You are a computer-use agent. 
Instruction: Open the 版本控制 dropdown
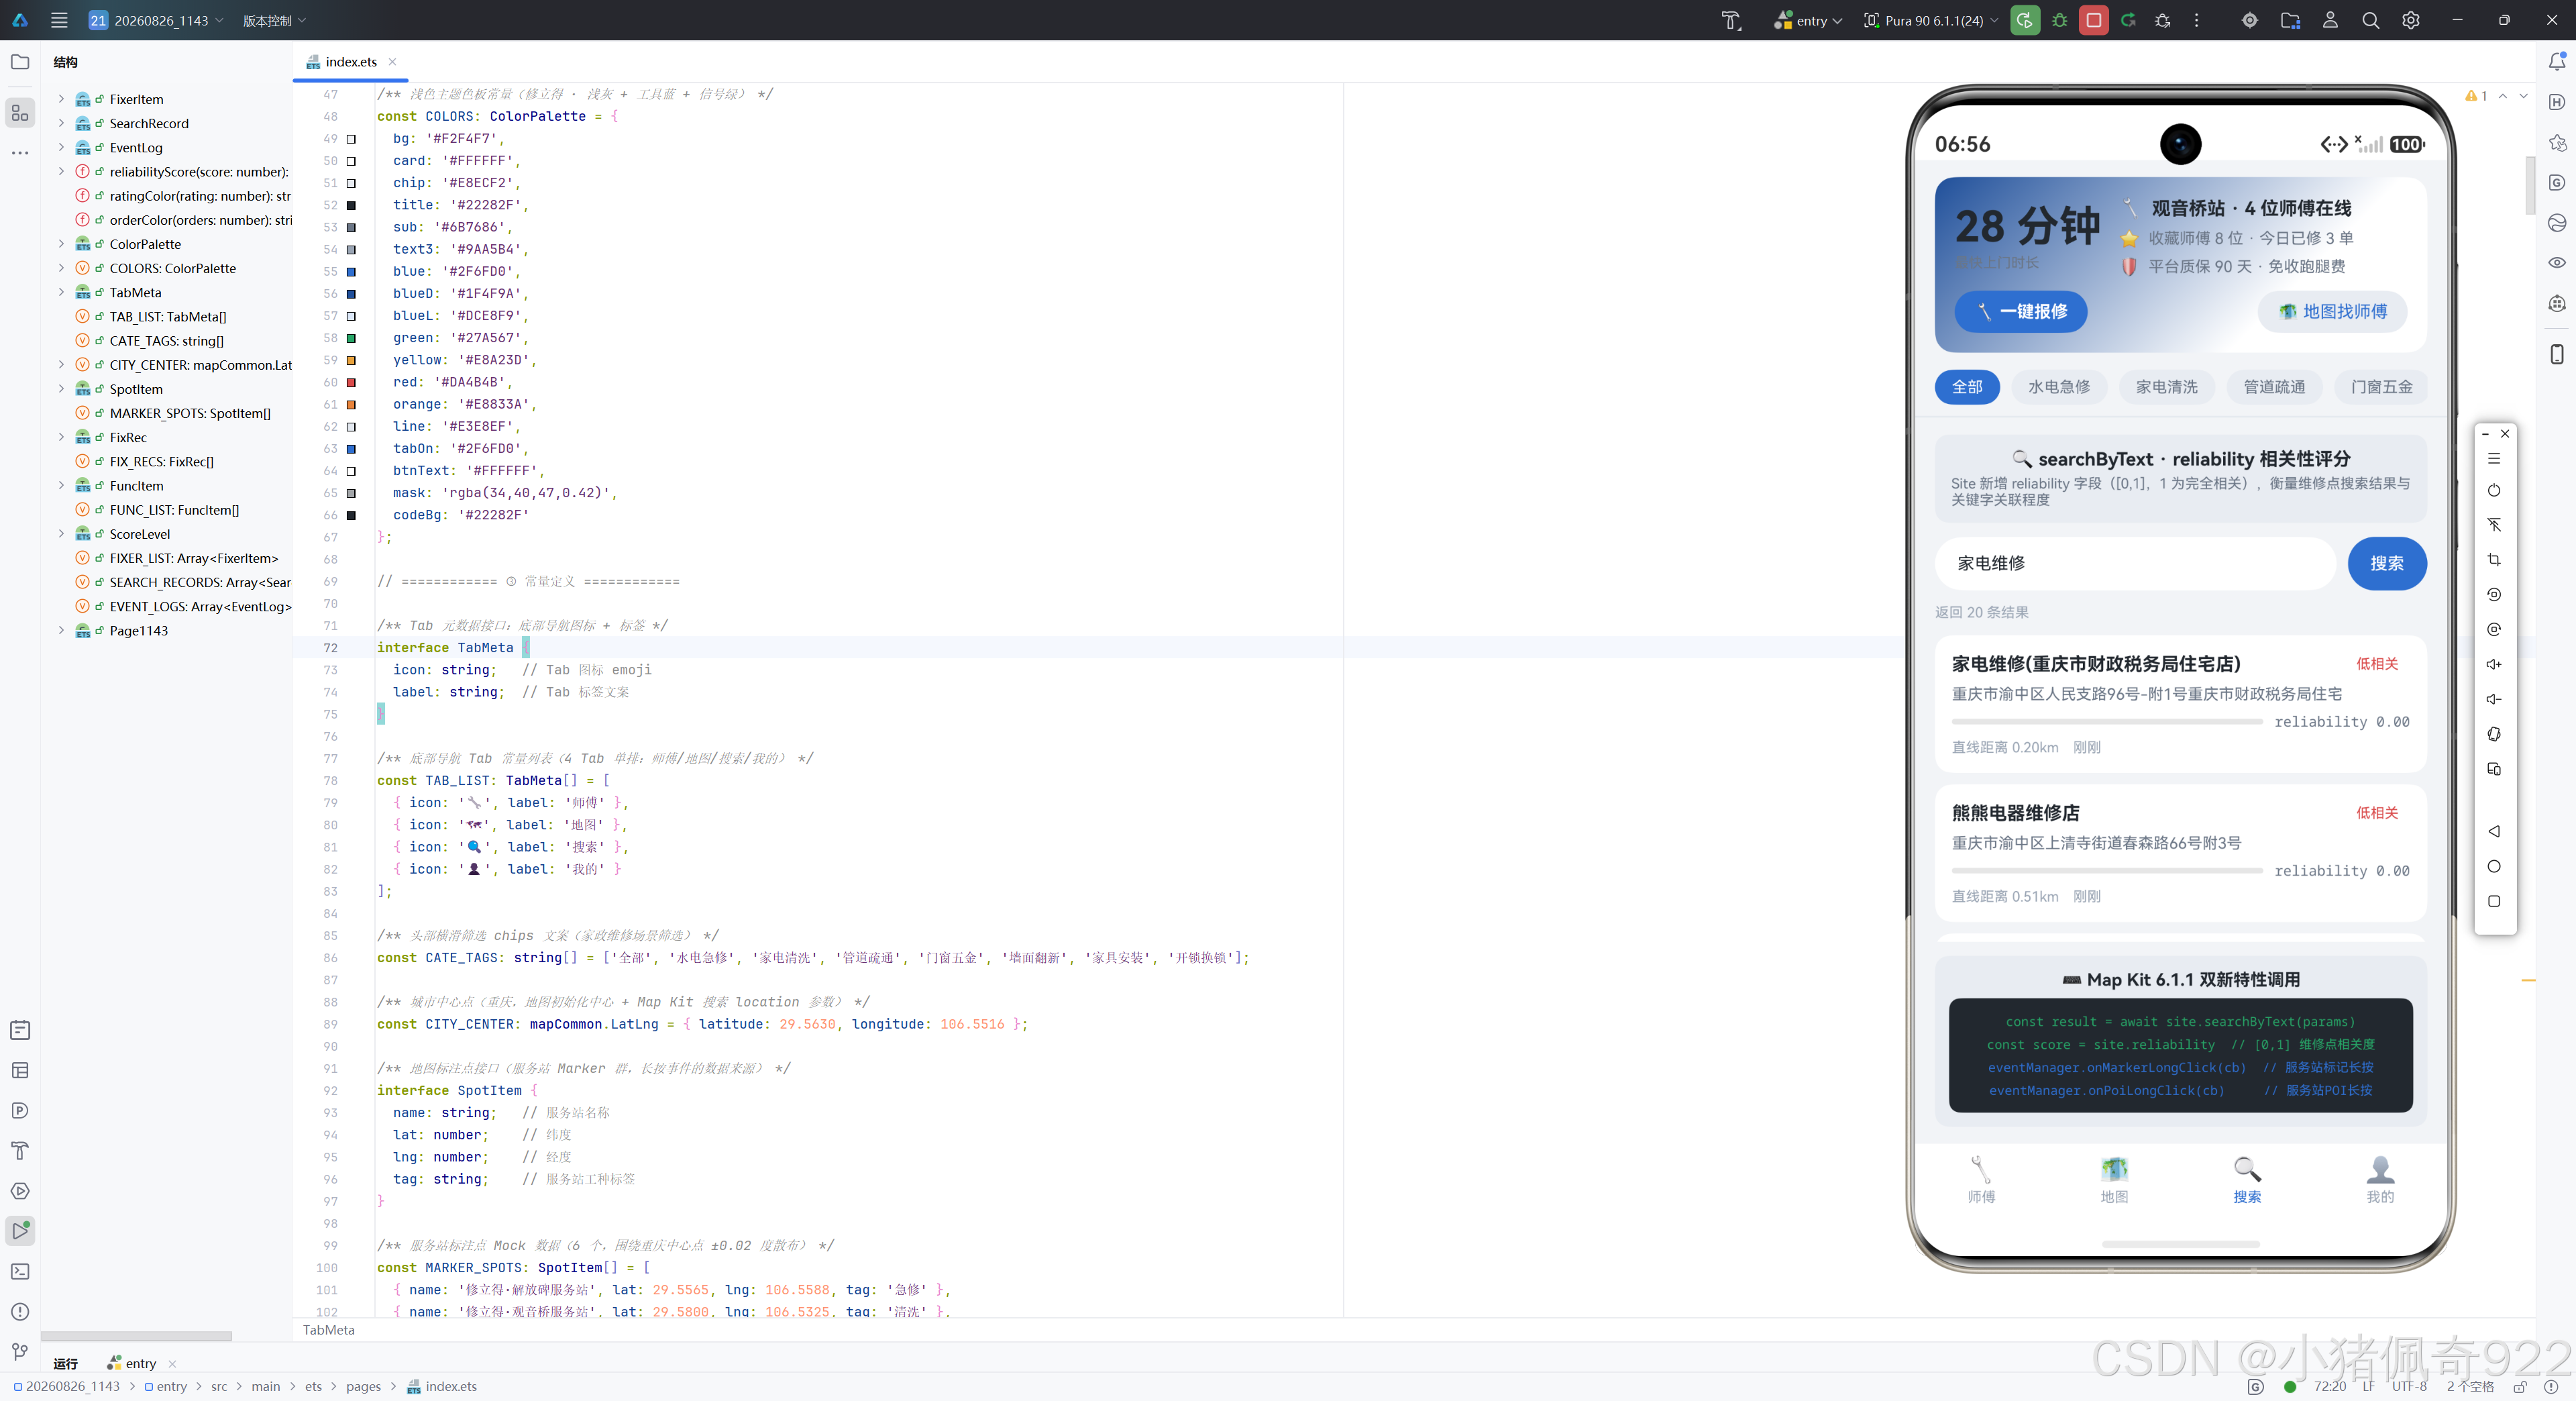(x=274, y=20)
